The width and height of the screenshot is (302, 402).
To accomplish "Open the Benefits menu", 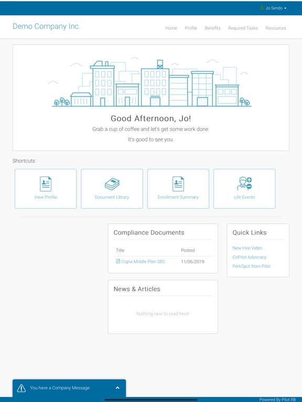I will (x=212, y=28).
